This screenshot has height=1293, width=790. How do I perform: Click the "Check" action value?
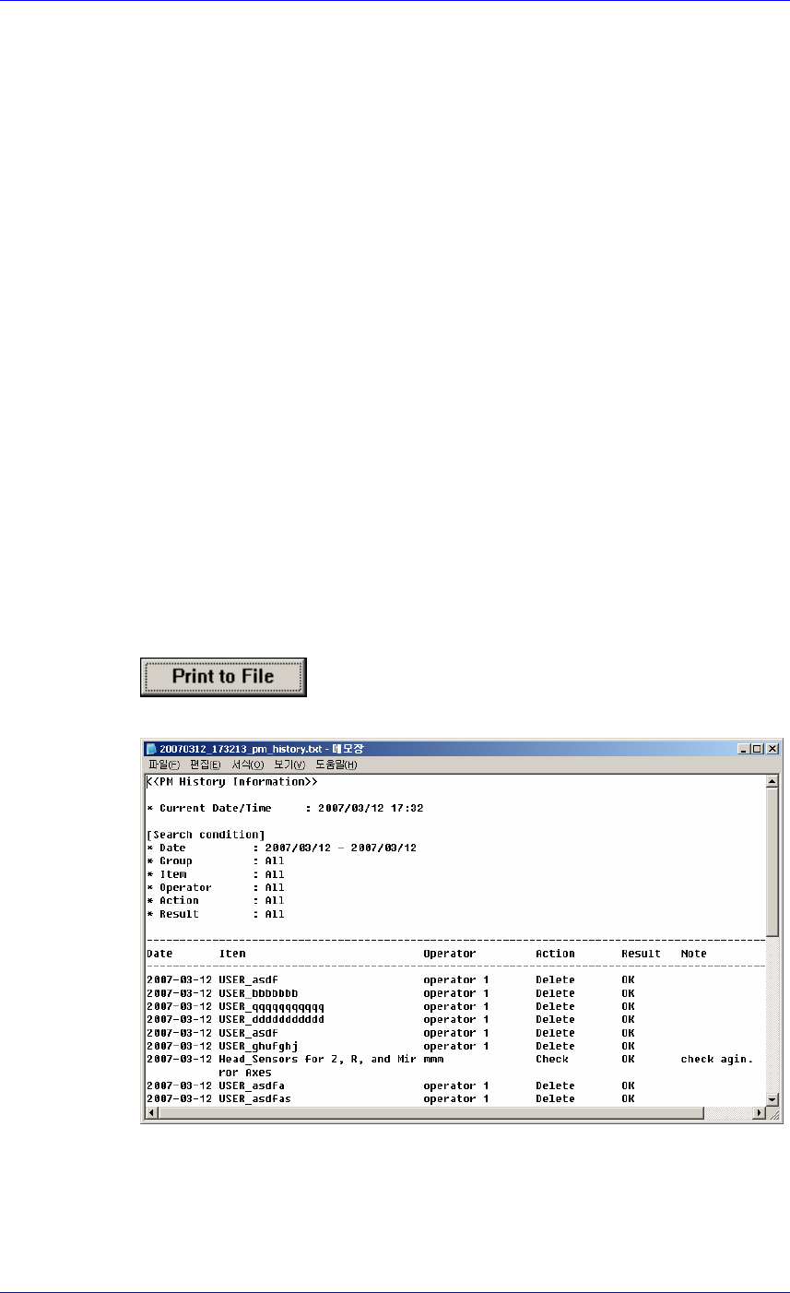[552, 1059]
